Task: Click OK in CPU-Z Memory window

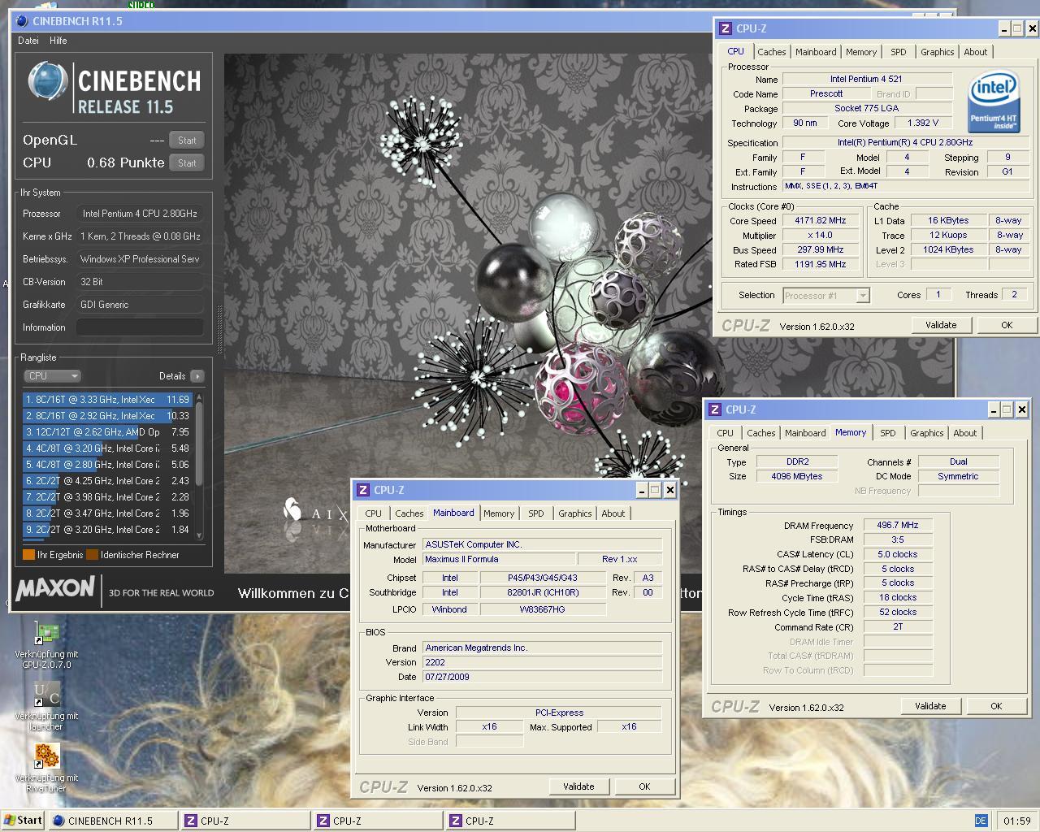Action: tap(996, 706)
